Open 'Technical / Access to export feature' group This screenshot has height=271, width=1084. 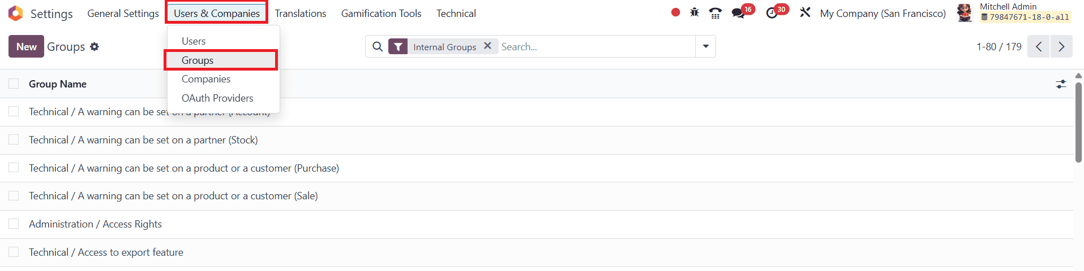pyautogui.click(x=106, y=252)
